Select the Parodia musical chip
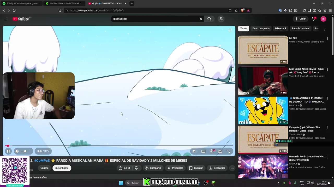The height and width of the screenshot is (187, 334). tap(300, 29)
